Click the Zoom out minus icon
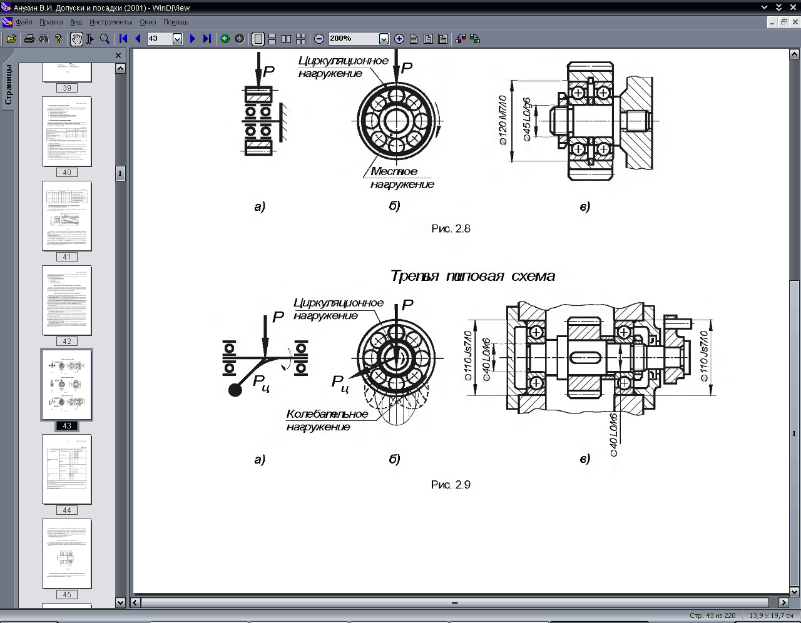Image resolution: width=801 pixels, height=623 pixels. coord(319,39)
